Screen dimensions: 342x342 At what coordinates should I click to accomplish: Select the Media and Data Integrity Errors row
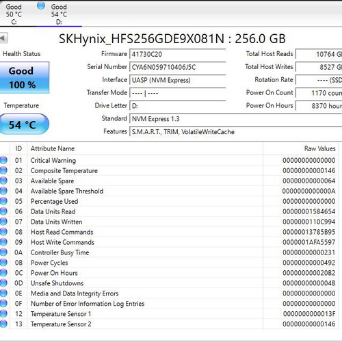[x=169, y=293]
